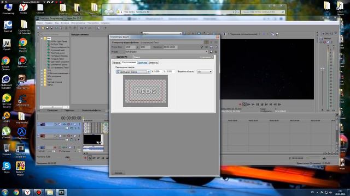Open the Переходы tab below the media panel
This screenshot has height=196, width=350.
69,110
